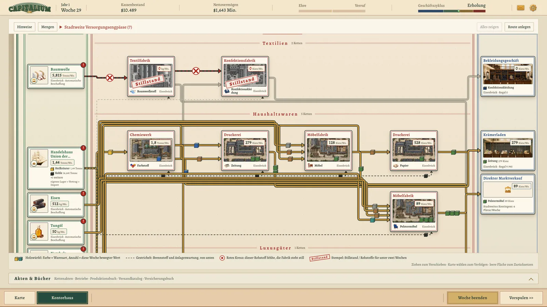This screenshot has width=547, height=307.
Task: End the week with Woche beenden
Action: [x=472, y=298]
